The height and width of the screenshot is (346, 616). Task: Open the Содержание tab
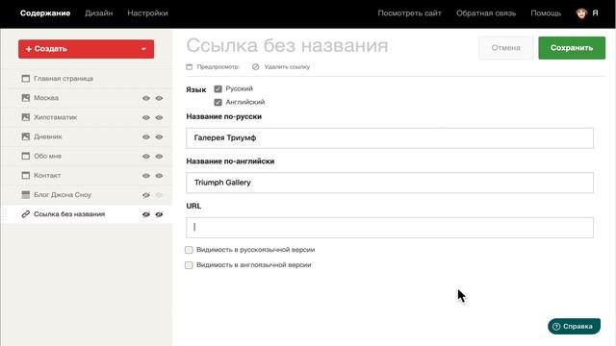coord(45,12)
